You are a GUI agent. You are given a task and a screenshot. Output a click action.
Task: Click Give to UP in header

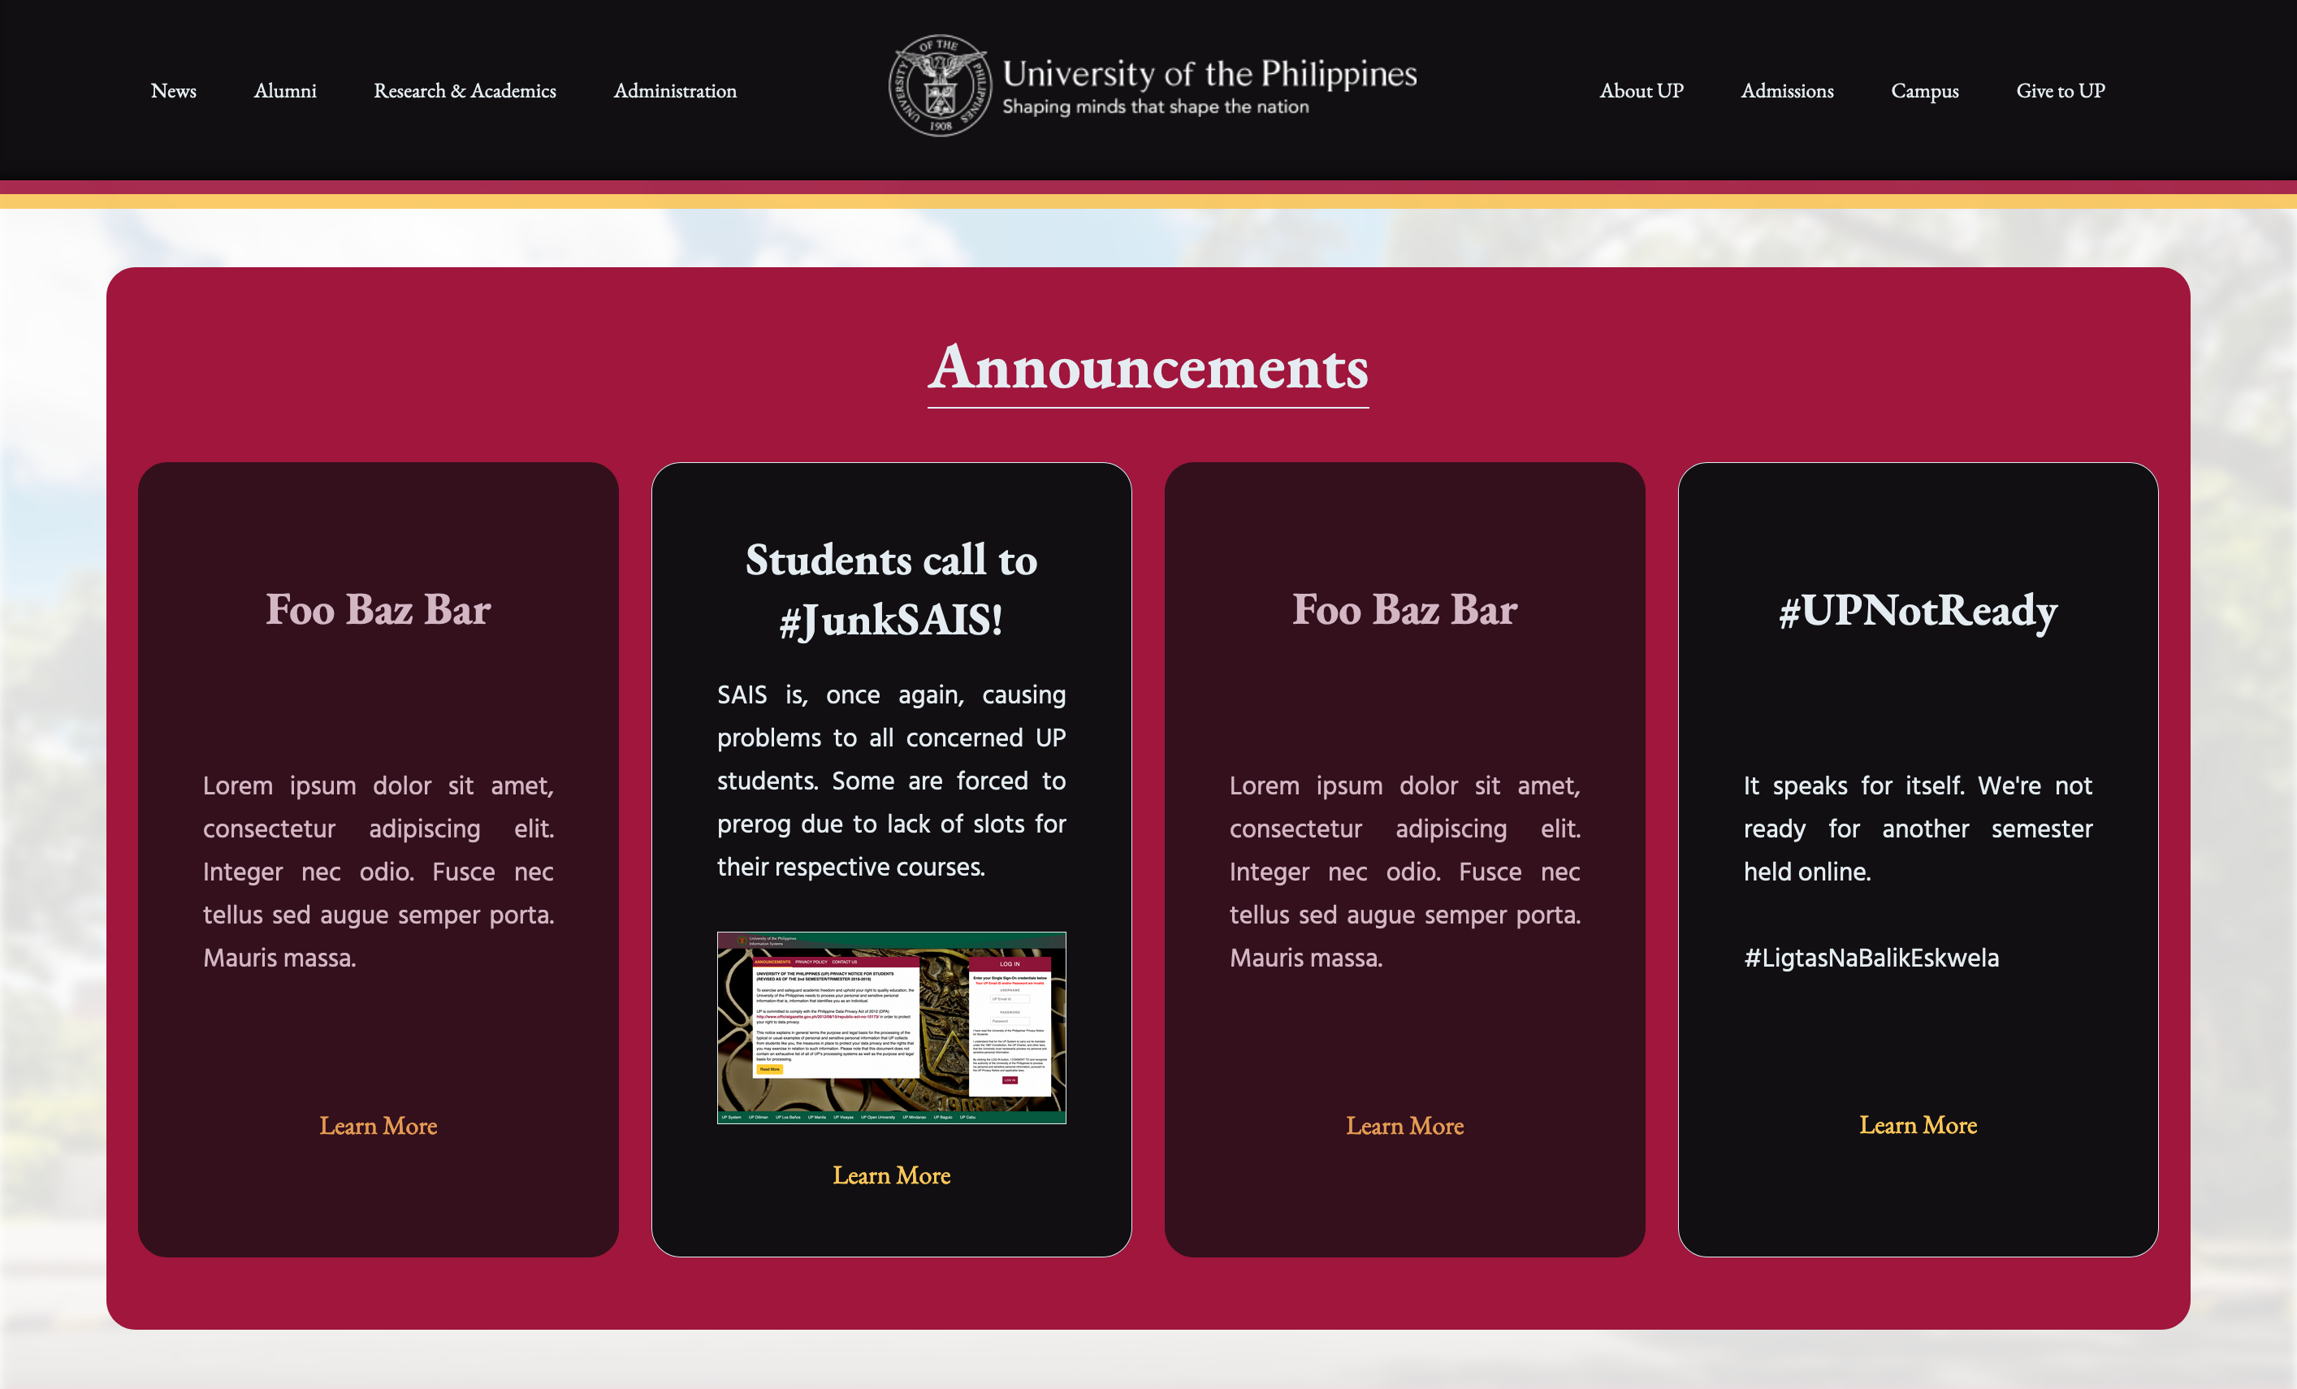point(2060,90)
